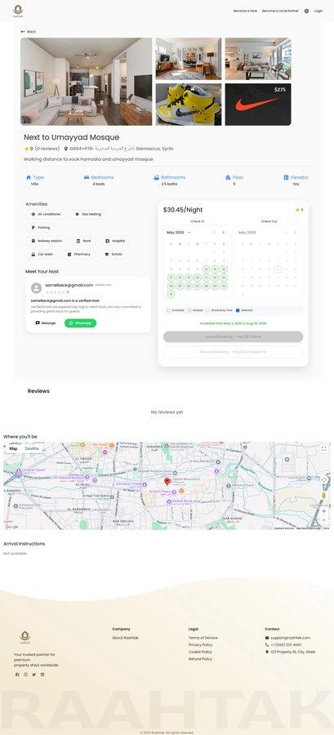Open About Raahtak footer link

[x=125, y=638]
